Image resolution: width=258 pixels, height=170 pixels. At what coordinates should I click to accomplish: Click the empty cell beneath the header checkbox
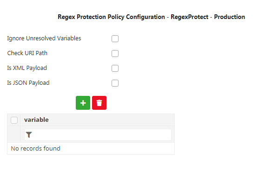(x=14, y=134)
